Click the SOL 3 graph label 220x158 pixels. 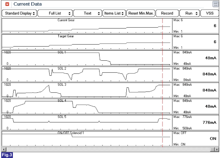[x=62, y=84]
